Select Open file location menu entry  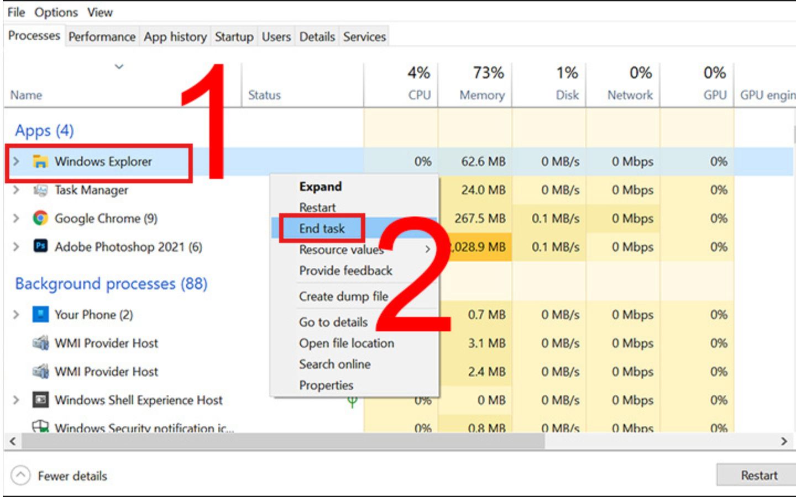[x=347, y=343]
